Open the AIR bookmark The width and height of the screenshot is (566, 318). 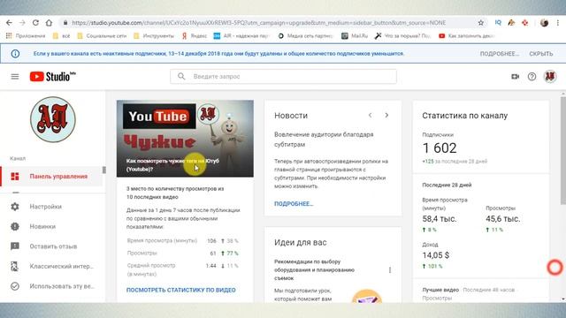(241, 35)
